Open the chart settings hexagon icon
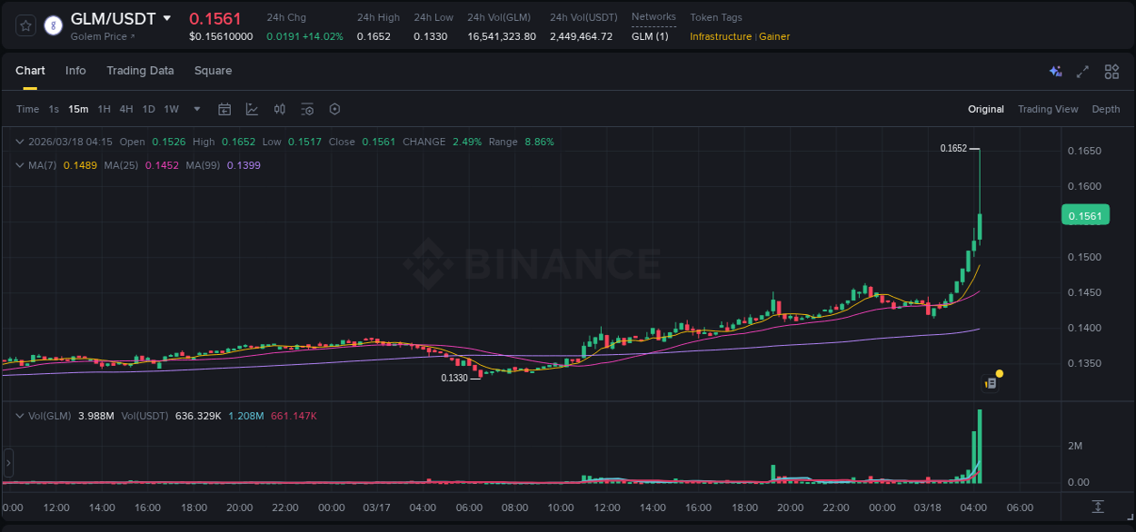 (334, 109)
